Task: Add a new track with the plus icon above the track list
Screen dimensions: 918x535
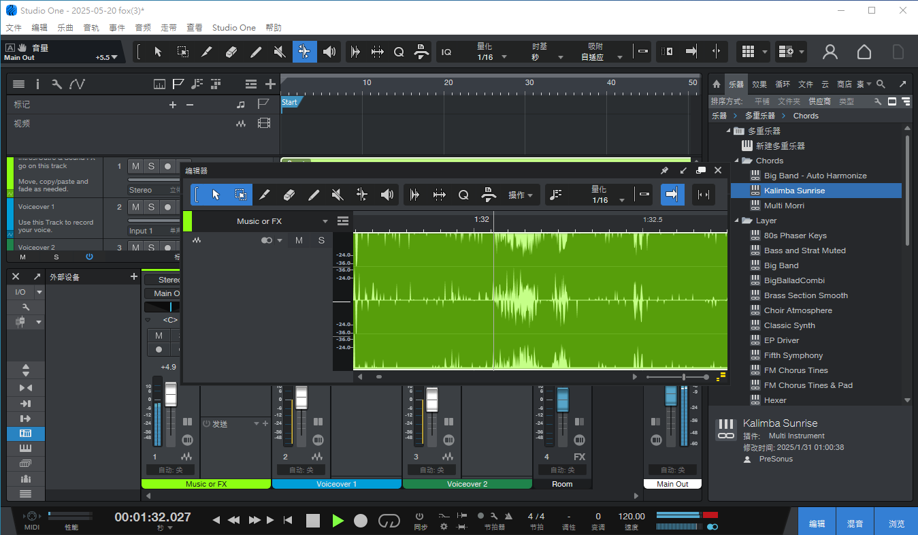Action: click(x=270, y=84)
